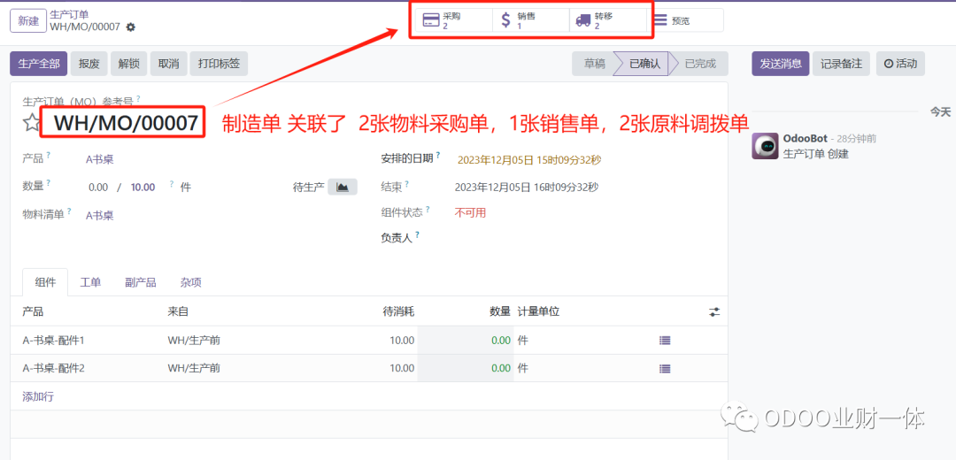
Task: Open column settings adjuster in components table
Action: point(714,311)
